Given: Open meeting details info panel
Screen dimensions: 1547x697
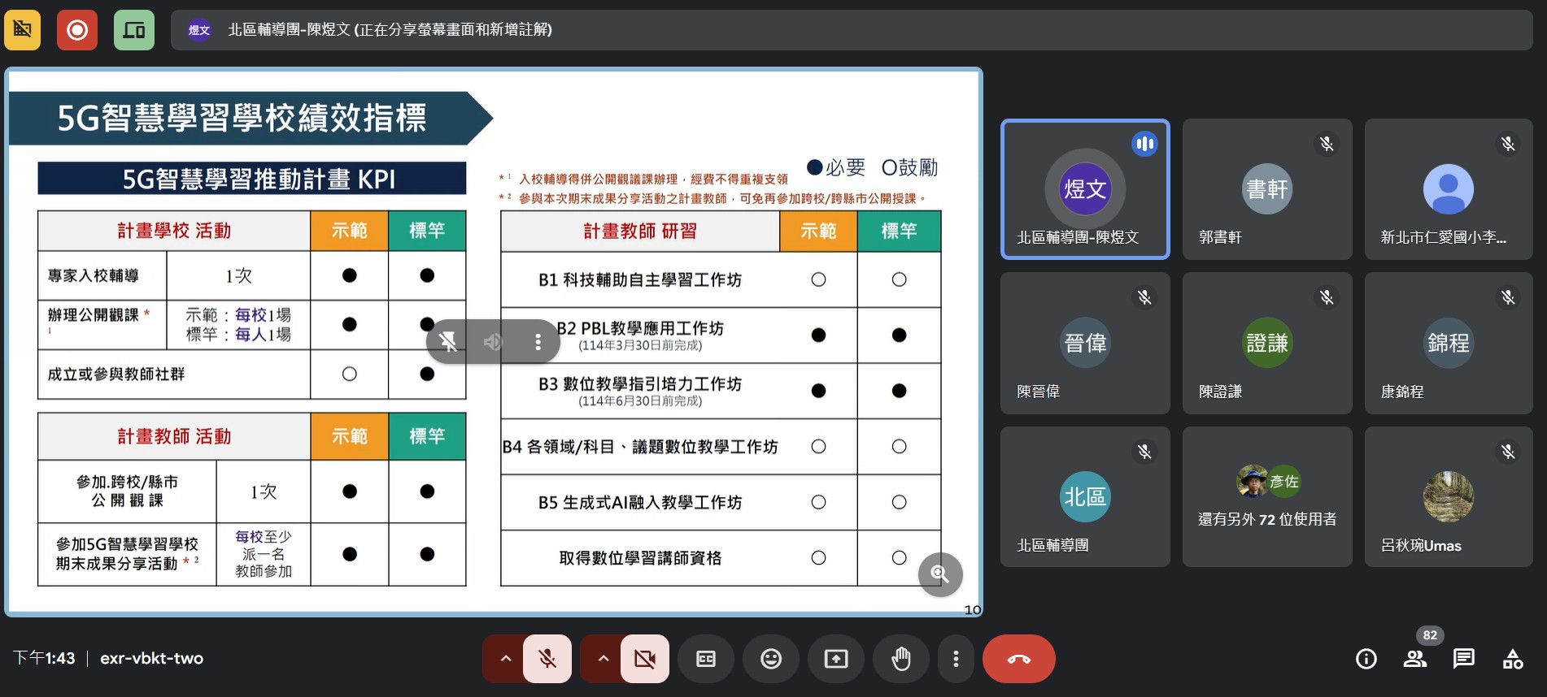Looking at the screenshot, I should pos(1366,659).
